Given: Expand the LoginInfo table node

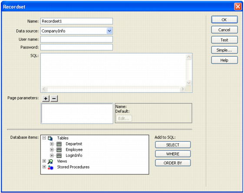Looking at the screenshot, I should [x=52, y=155].
